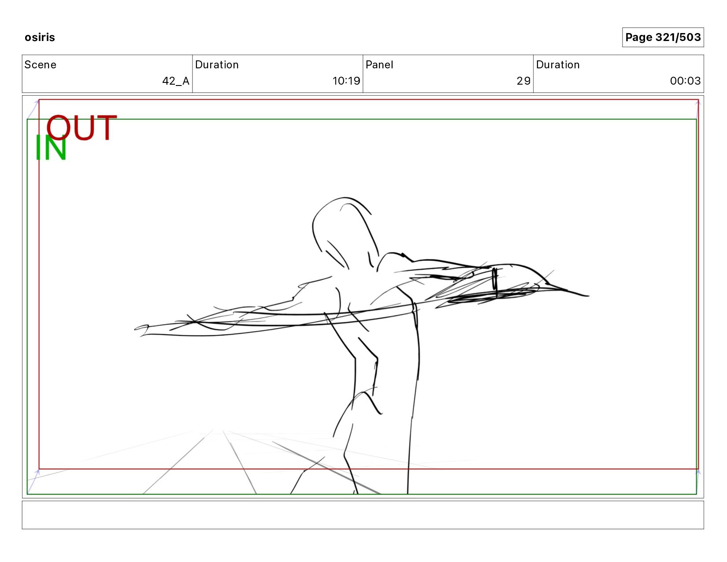Click the red 'OUT' camera label
727x562 pixels.
(x=82, y=128)
